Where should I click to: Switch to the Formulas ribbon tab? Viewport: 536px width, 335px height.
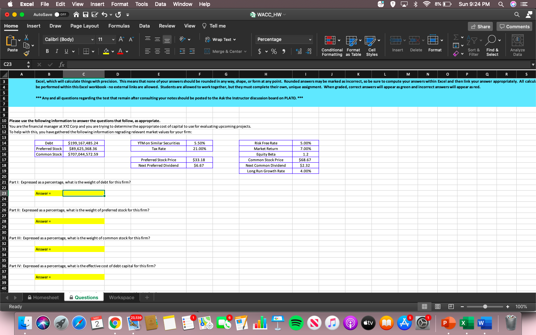pyautogui.click(x=119, y=26)
